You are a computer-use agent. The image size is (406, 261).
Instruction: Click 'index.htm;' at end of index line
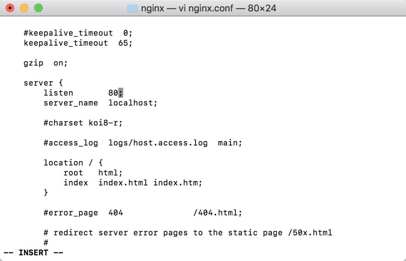[x=177, y=183]
